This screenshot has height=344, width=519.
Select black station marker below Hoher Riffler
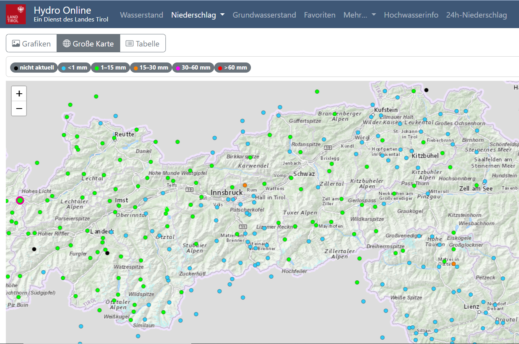coord(34,249)
